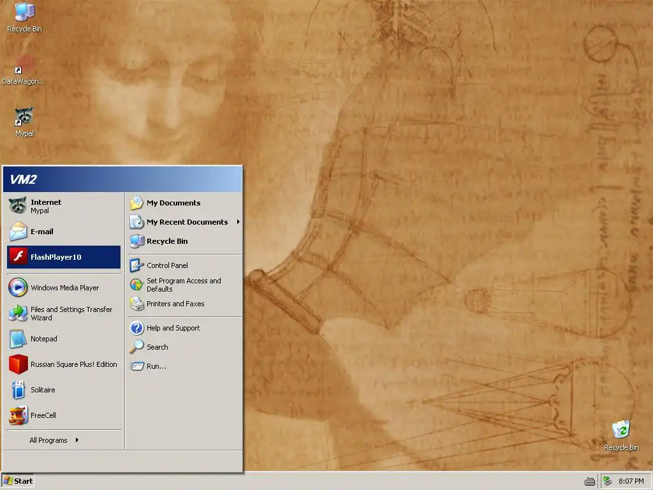
Task: Click the My Recent Documents icon
Action: pos(136,222)
